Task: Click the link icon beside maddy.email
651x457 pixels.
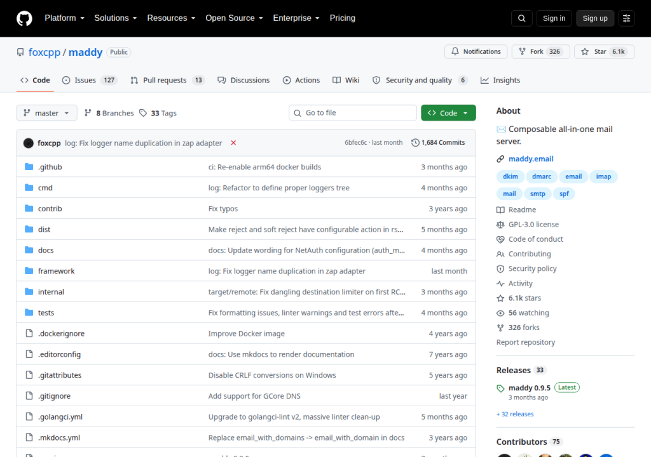Action: (x=500, y=159)
